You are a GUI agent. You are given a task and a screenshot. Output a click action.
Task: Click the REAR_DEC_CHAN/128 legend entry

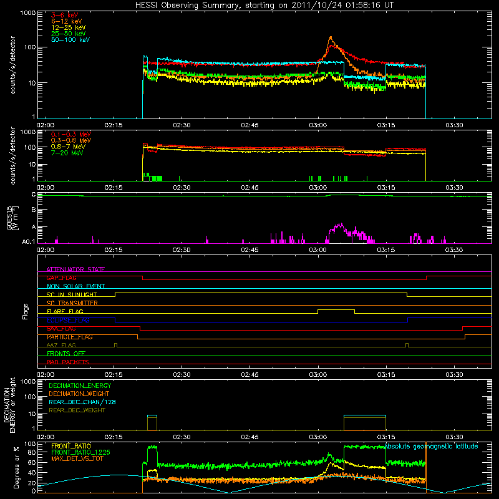point(82,402)
